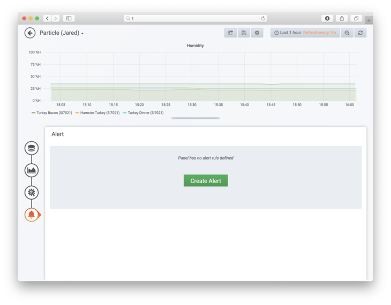Viewport: 391px width, 305px height.
Task: Click the Safari address bar
Action: (195, 18)
